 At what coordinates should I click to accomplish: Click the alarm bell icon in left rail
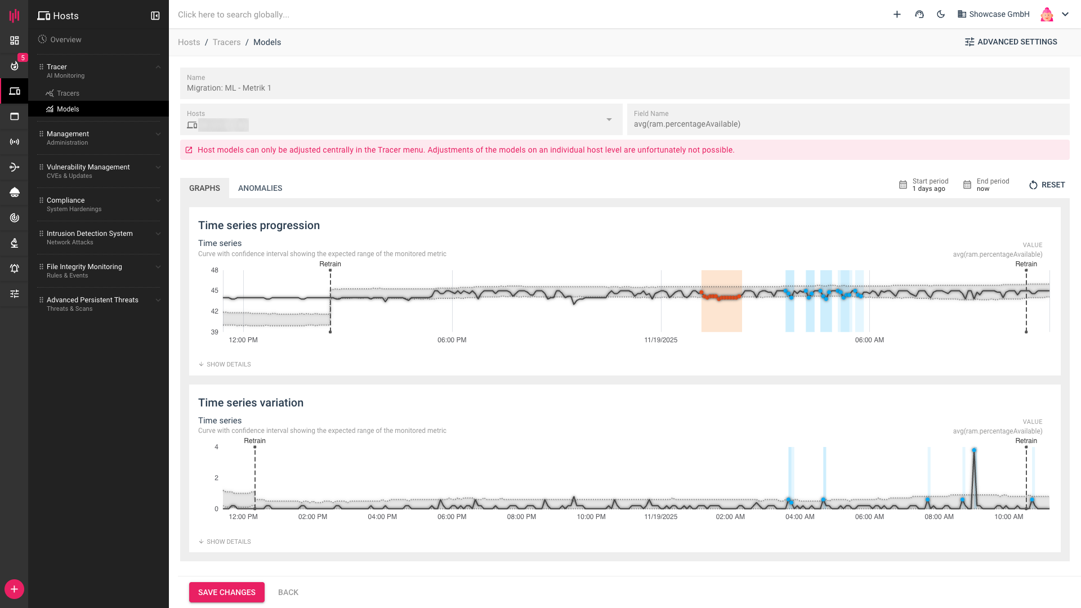tap(15, 269)
